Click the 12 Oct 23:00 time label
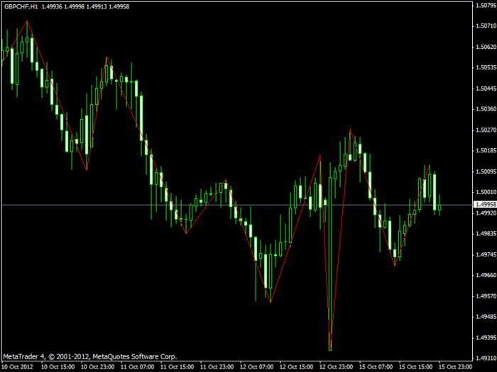Image resolution: width=497 pixels, height=372 pixels. pyautogui.click(x=336, y=367)
